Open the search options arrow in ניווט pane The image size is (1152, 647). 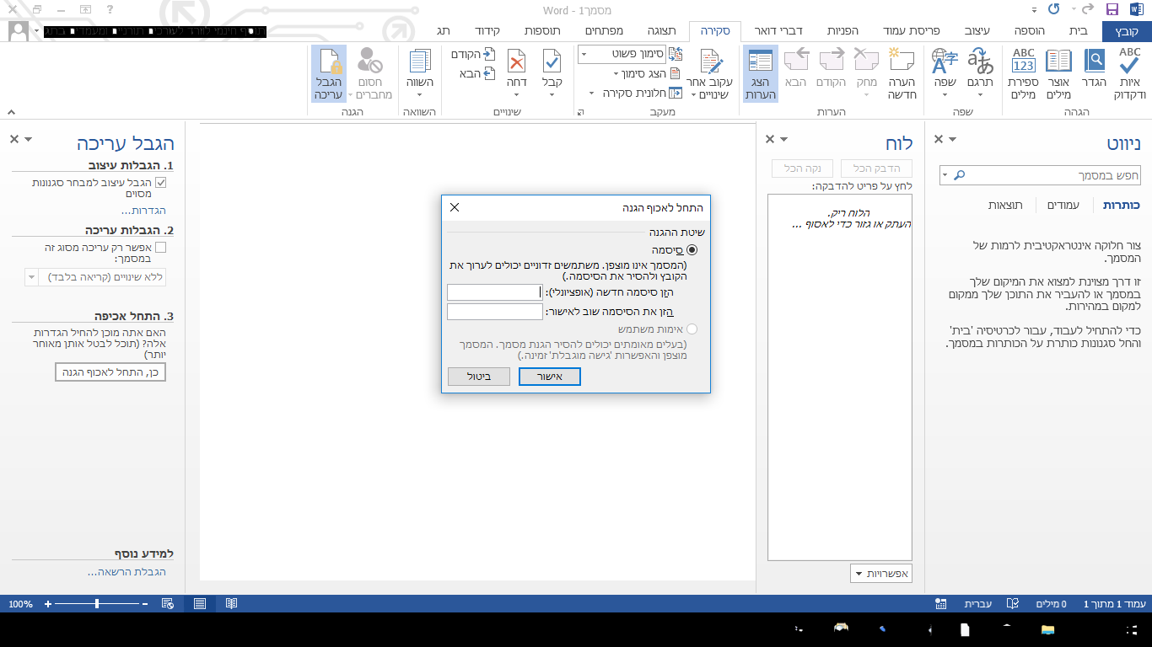(x=946, y=175)
